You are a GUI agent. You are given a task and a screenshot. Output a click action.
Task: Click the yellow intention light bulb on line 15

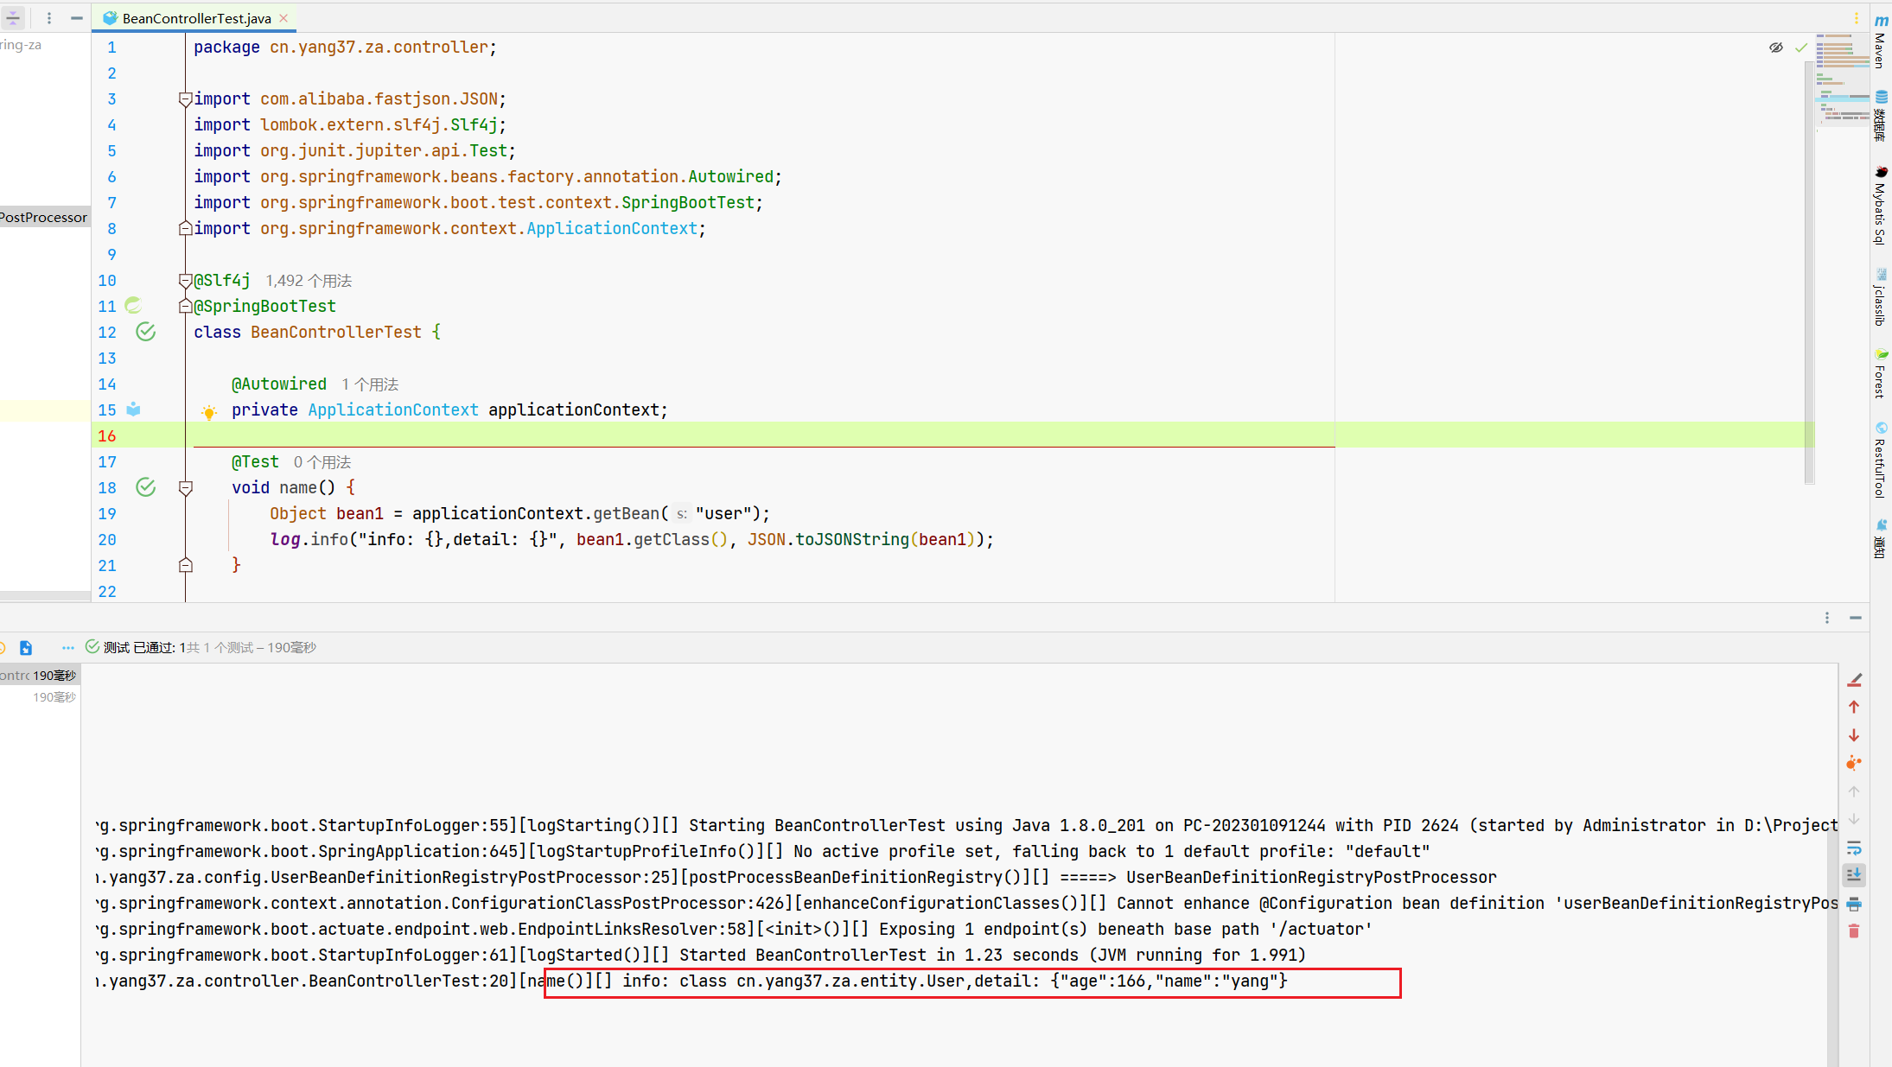click(209, 412)
